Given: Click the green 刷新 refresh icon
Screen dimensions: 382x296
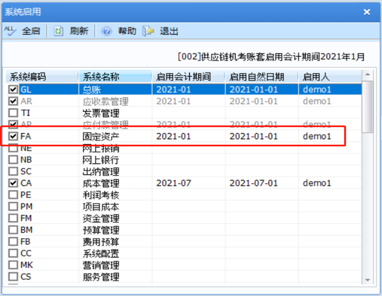Looking at the screenshot, I should coord(59,31).
